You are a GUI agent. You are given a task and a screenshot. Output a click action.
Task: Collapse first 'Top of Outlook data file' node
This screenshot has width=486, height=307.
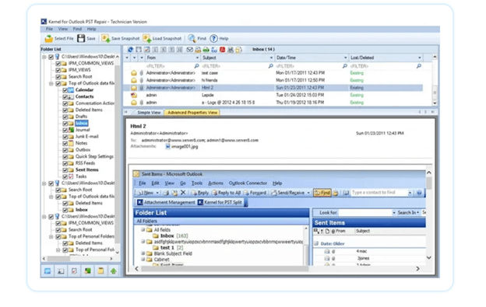(51, 83)
